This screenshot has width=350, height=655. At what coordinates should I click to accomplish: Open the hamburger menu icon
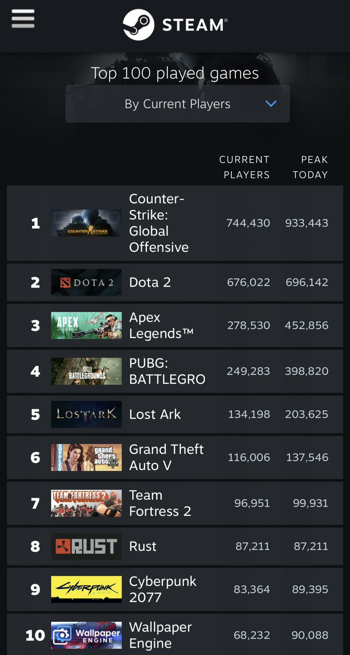(23, 19)
